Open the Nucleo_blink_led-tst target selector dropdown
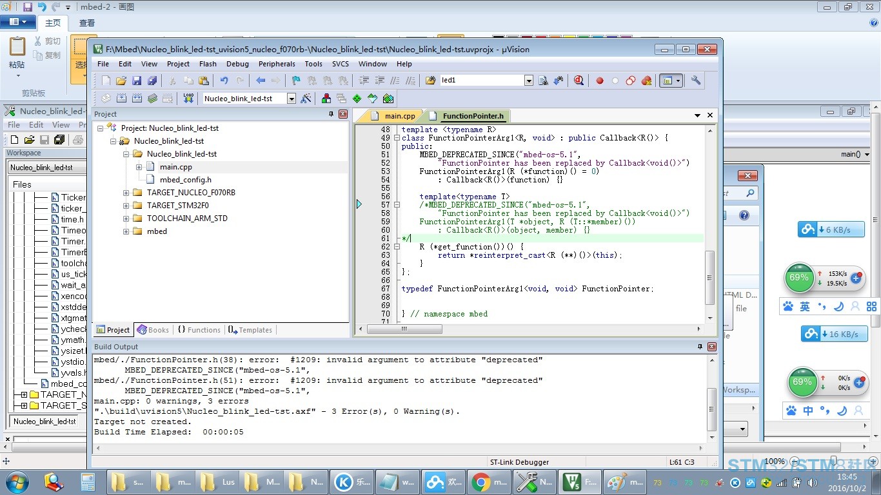This screenshot has width=881, height=495. 292,99
